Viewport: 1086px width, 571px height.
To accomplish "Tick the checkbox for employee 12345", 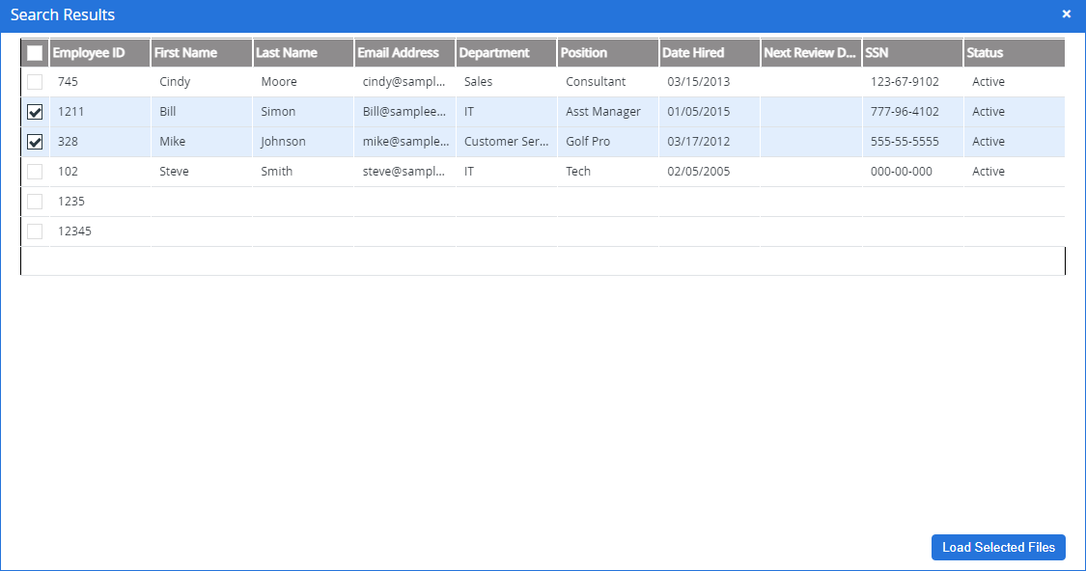I will click(x=35, y=231).
